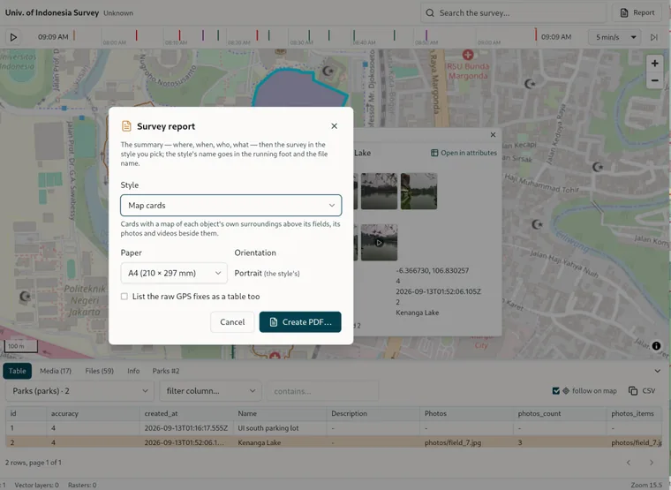Open in attributes link in popup
The image size is (671, 490).
(x=464, y=153)
